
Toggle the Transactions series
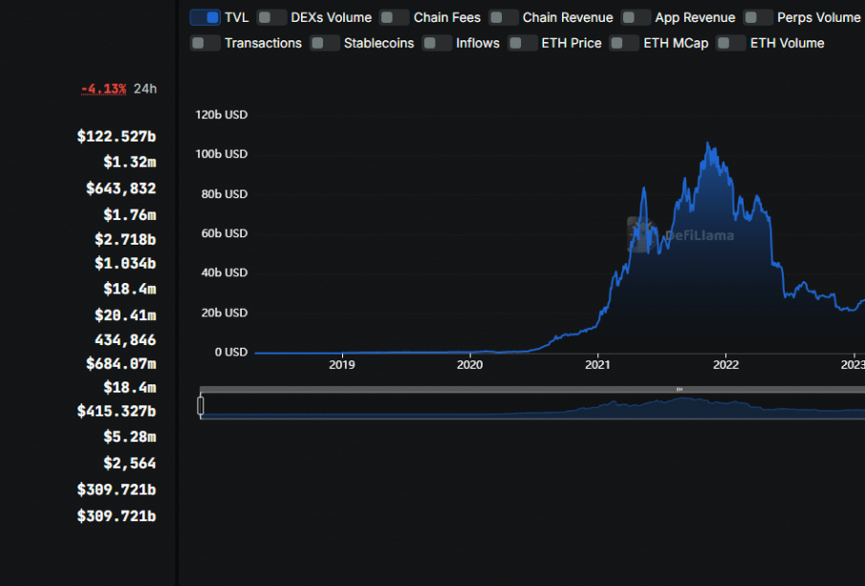(205, 43)
